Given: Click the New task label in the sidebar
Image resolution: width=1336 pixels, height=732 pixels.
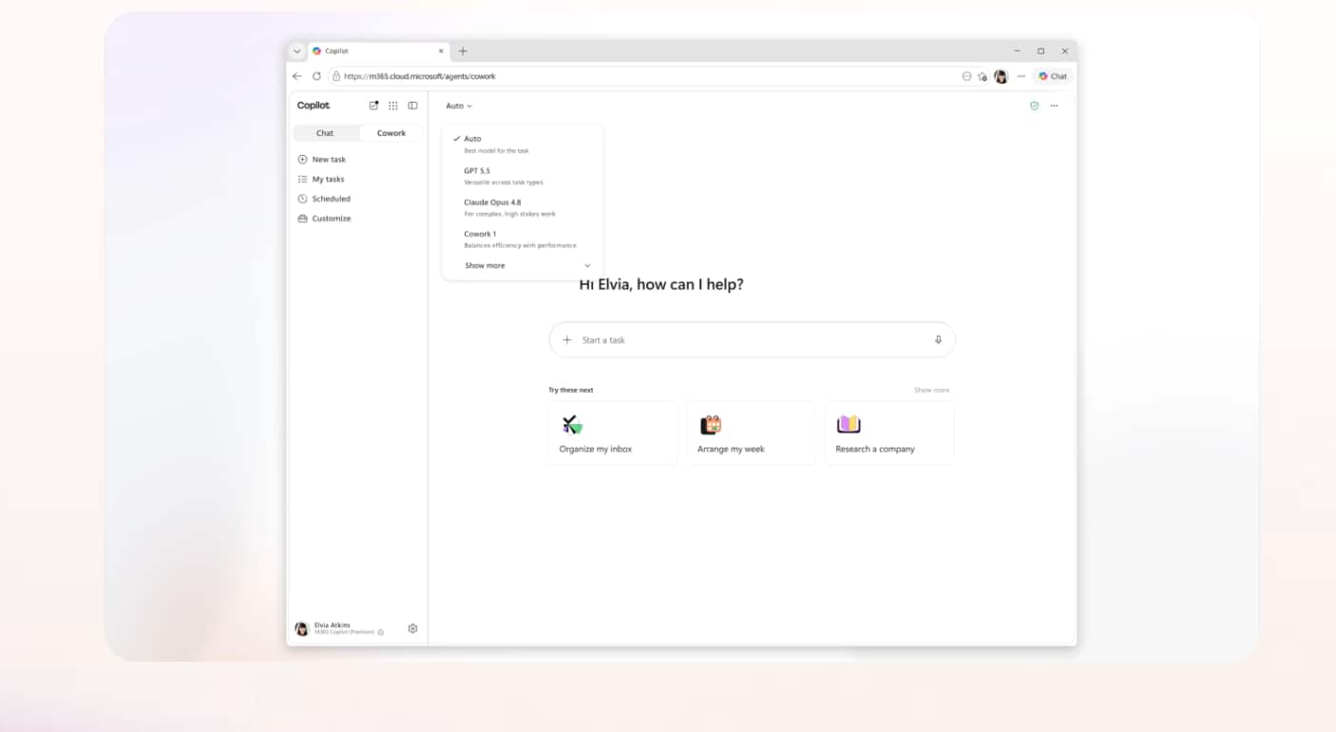Looking at the screenshot, I should point(329,160).
